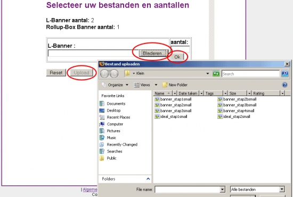293x197 pixels.
Task: Select file banner_stap4small
Action: click(236, 111)
